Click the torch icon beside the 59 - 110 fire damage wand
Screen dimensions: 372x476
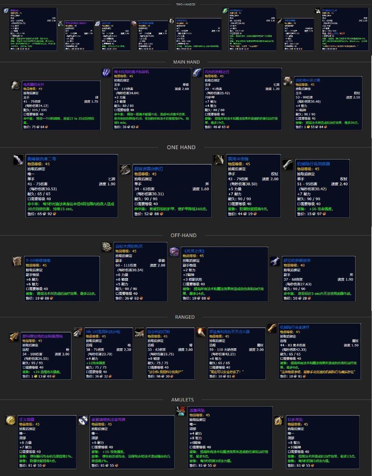click(x=201, y=332)
